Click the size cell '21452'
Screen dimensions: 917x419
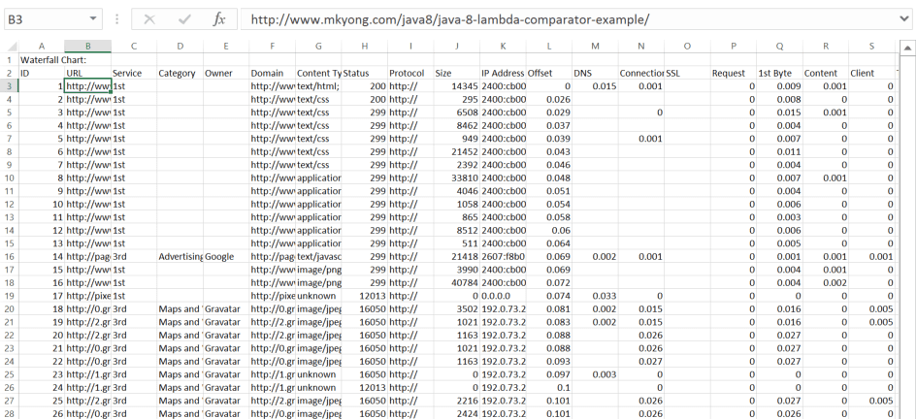pos(457,151)
